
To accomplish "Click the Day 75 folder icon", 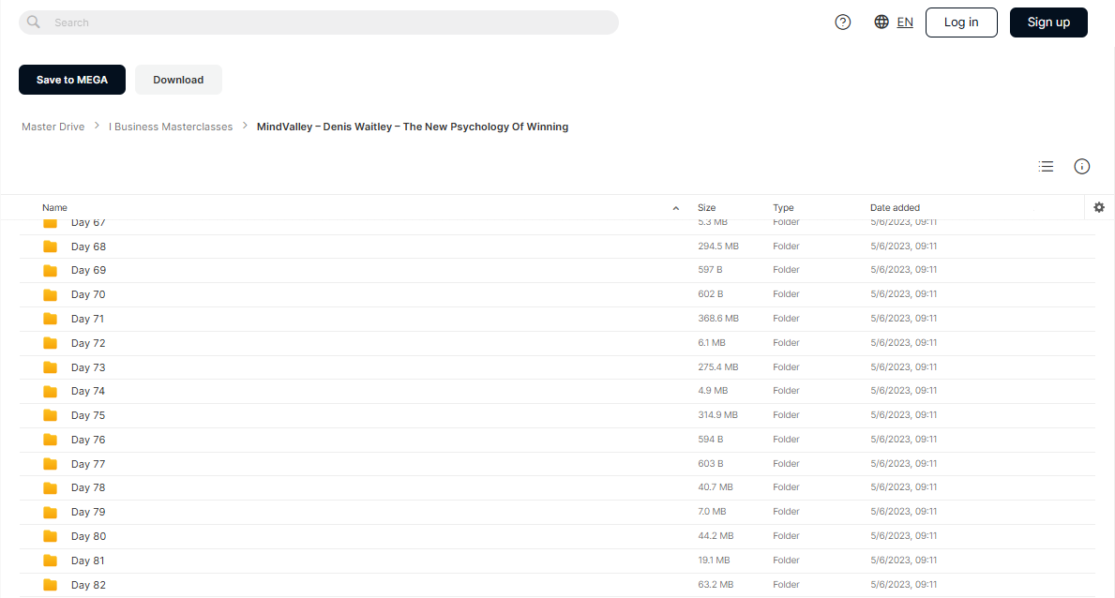I will (50, 415).
